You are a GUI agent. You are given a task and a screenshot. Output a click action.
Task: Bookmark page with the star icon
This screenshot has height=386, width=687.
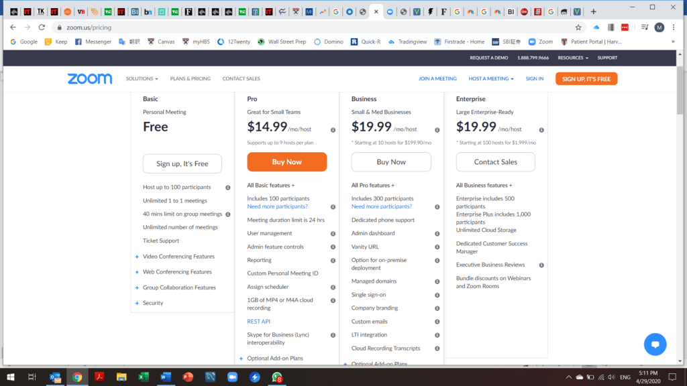click(578, 27)
